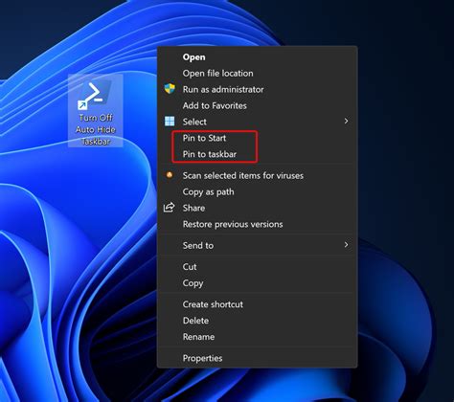Click Add to Favorites

[x=258, y=105]
